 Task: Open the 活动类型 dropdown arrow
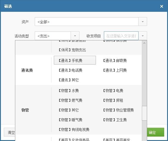point(75,36)
